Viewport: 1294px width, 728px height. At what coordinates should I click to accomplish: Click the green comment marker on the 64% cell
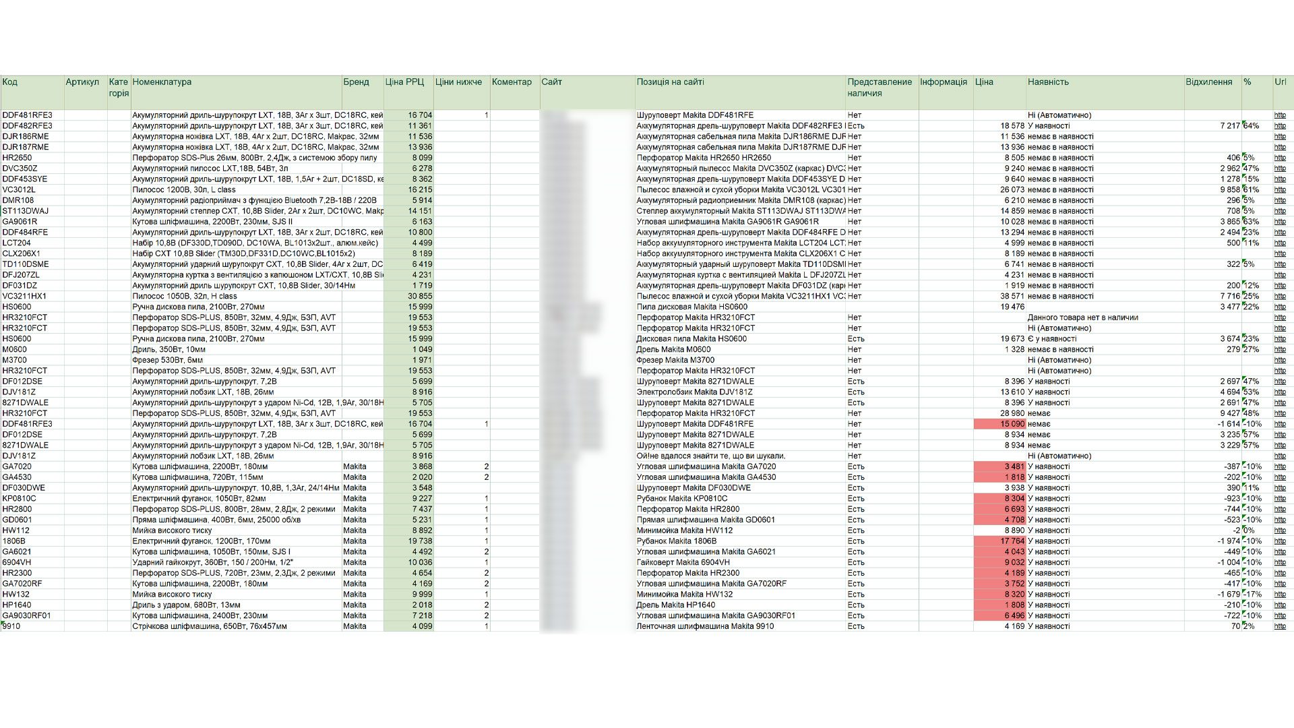tap(1242, 123)
